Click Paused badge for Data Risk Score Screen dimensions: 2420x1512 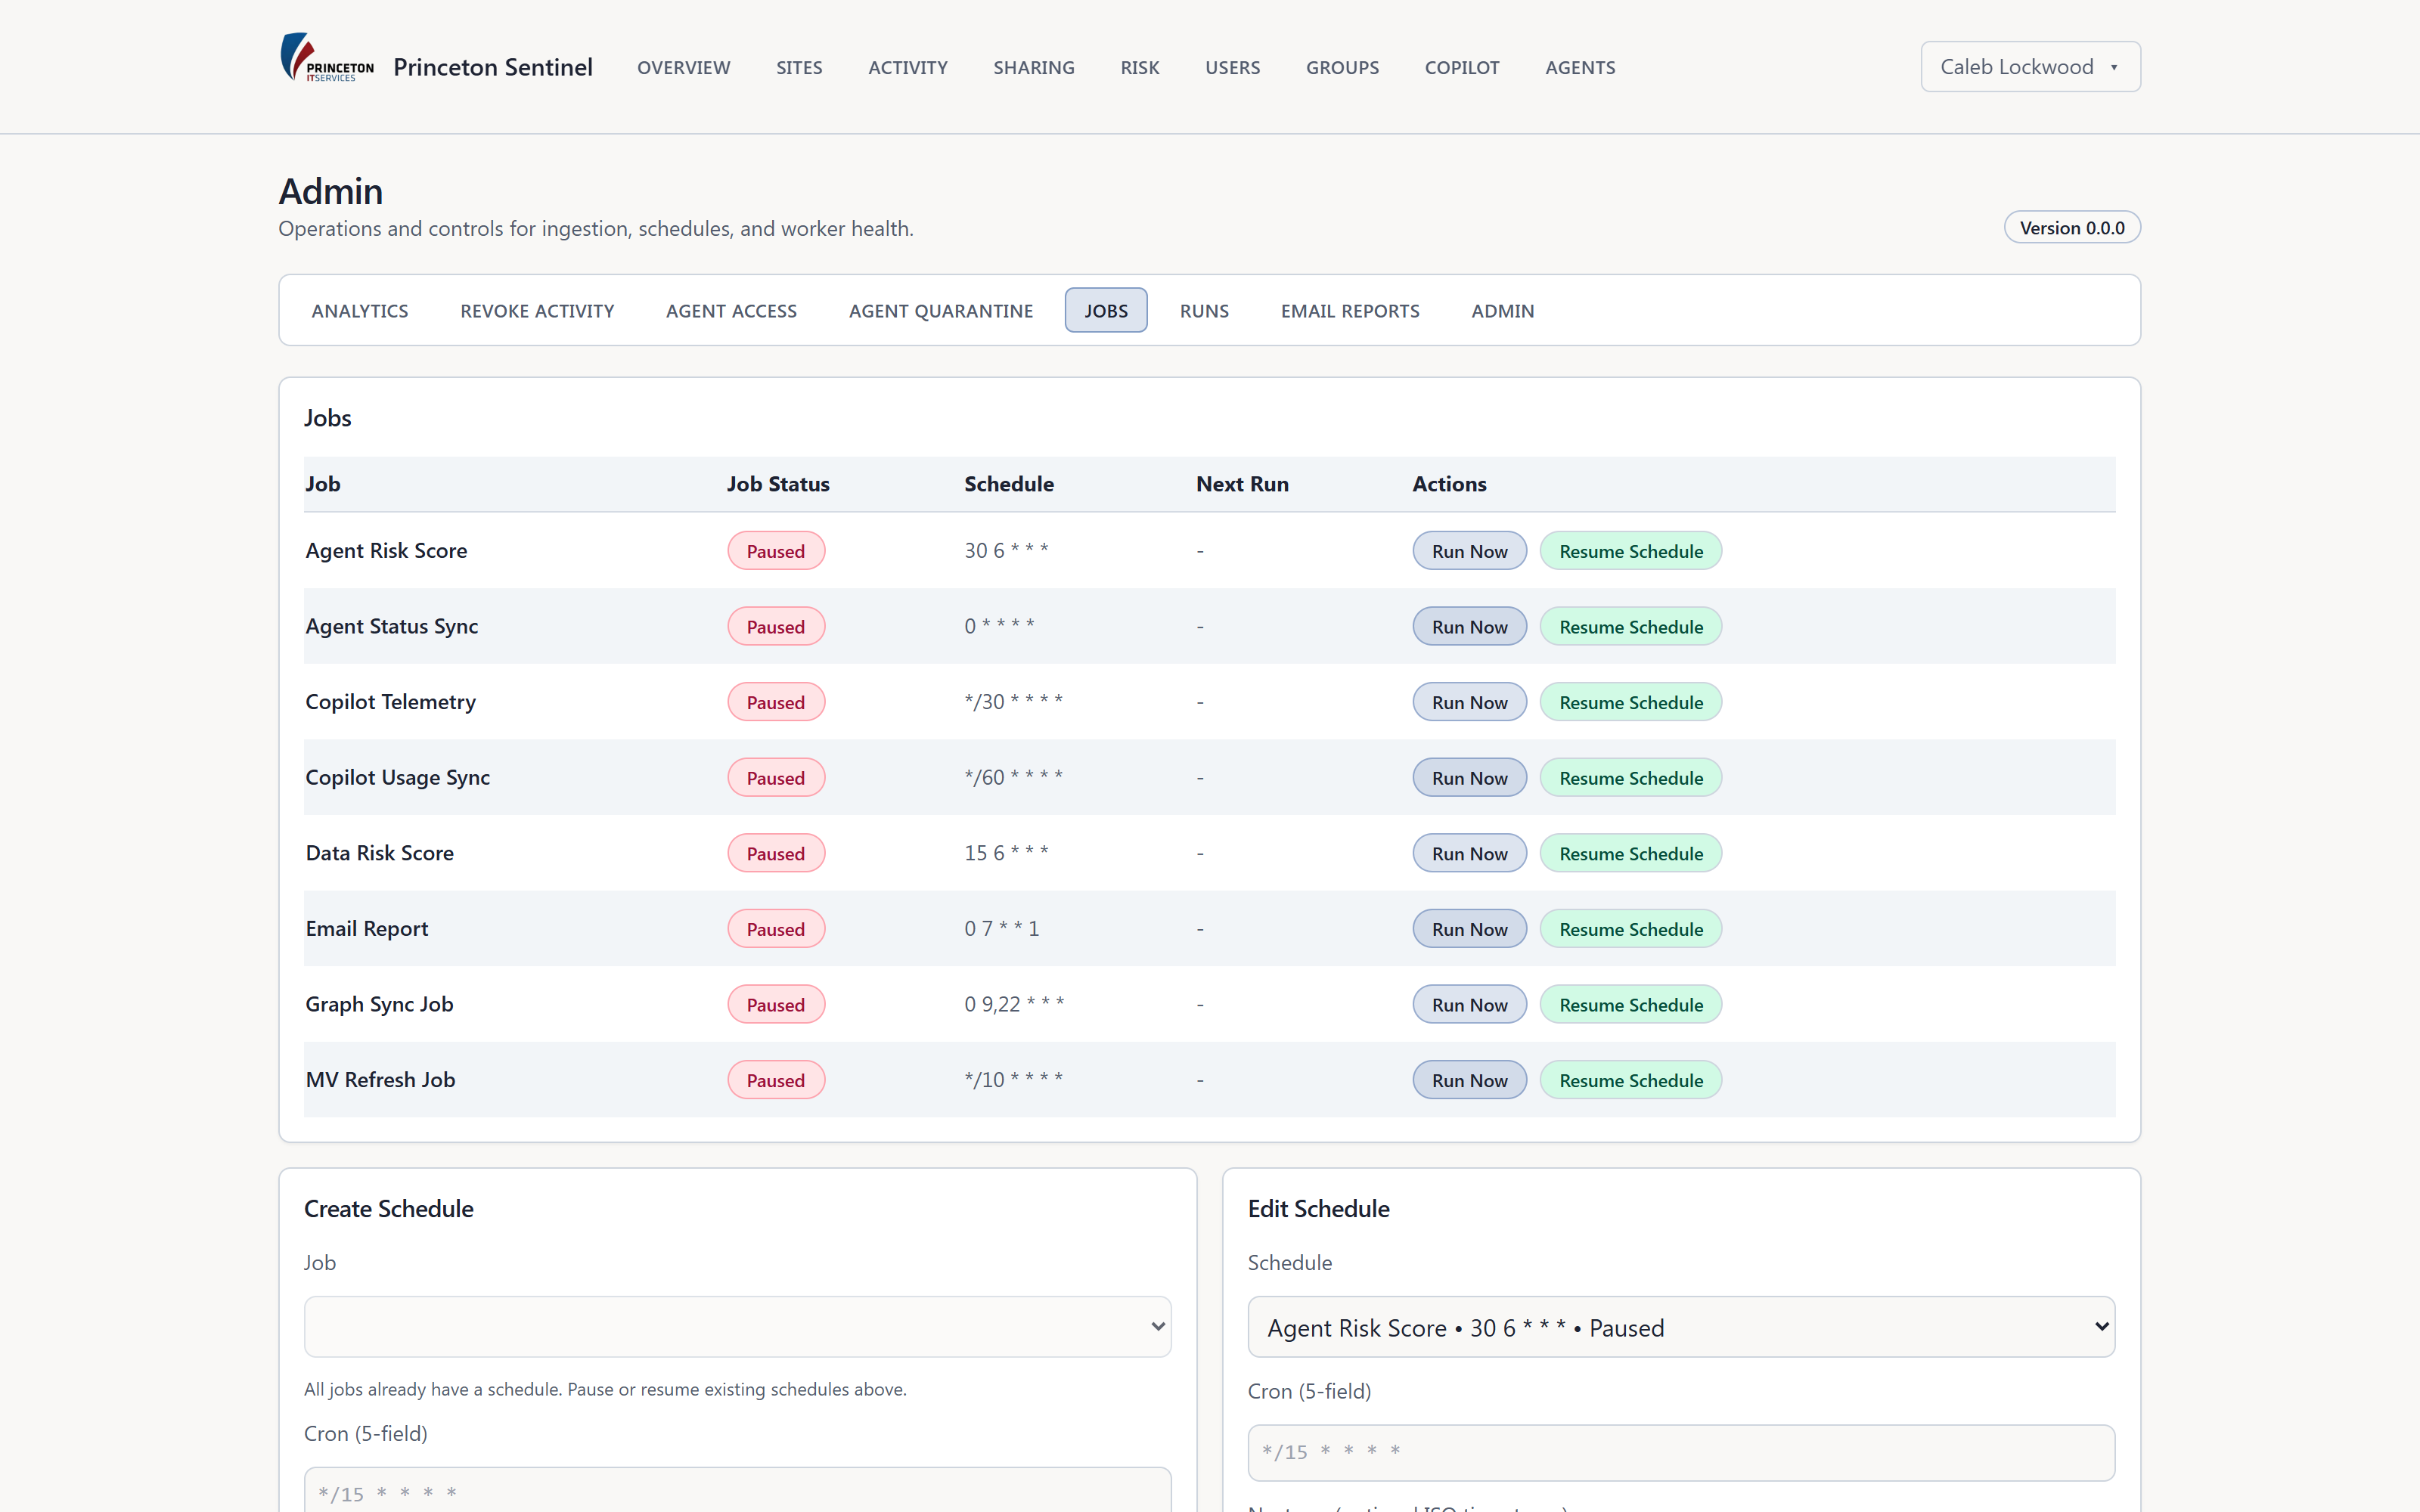[776, 853]
